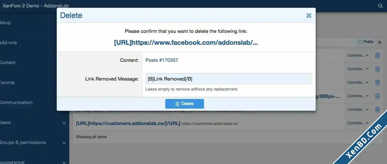The width and height of the screenshot is (387, 164).
Task: Open Controls dropdown in the first row
Action: [358, 55]
